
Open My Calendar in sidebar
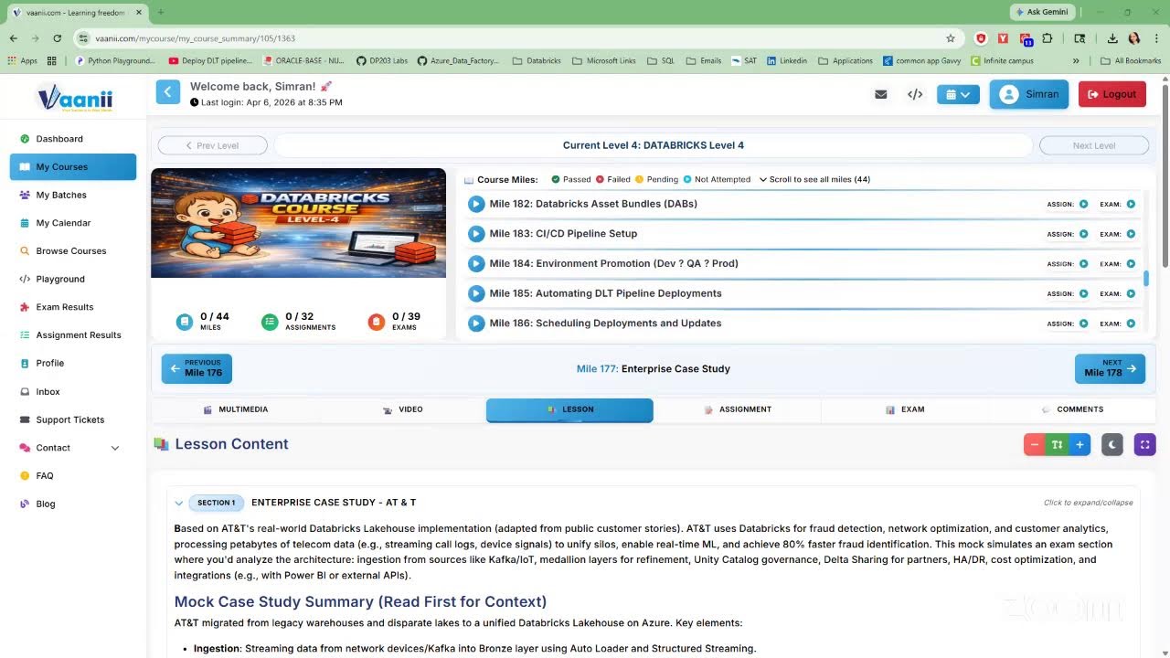[x=63, y=223]
